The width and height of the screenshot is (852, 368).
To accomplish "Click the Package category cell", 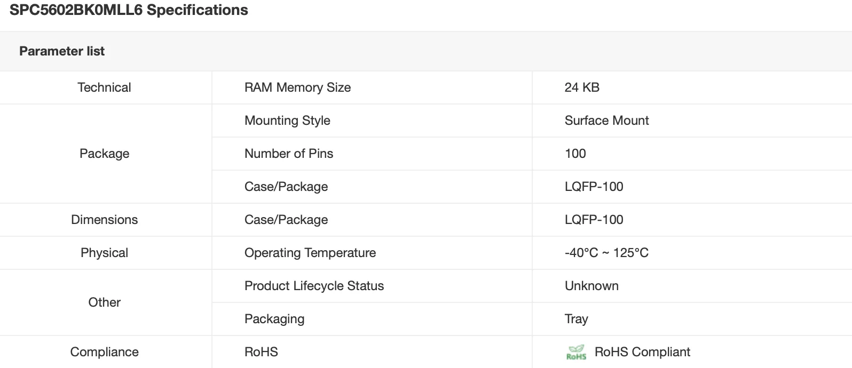I will [x=104, y=154].
